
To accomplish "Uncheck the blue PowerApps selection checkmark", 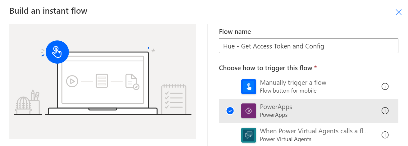I will 230,111.
